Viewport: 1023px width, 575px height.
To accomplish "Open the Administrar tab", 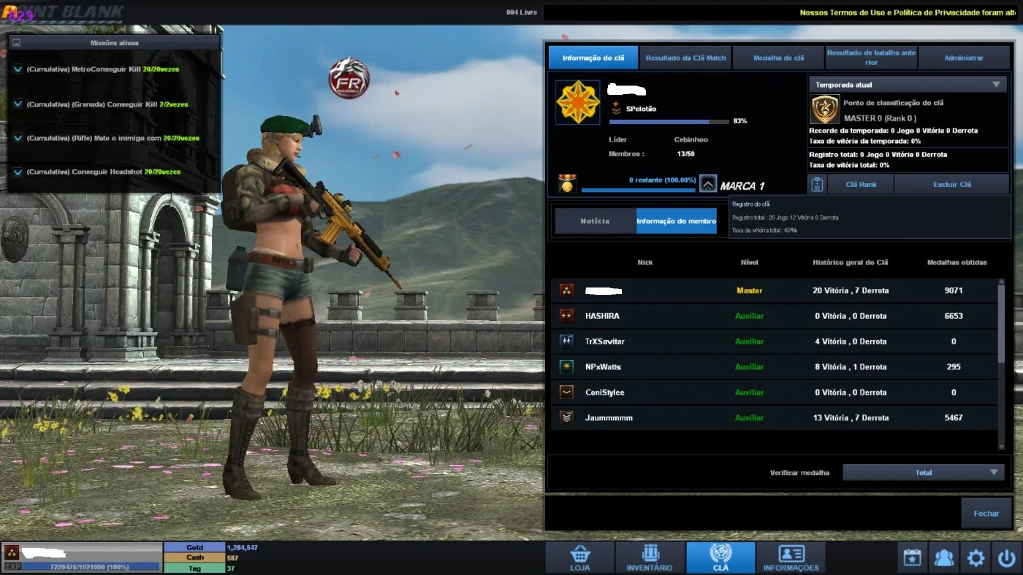I will (964, 58).
